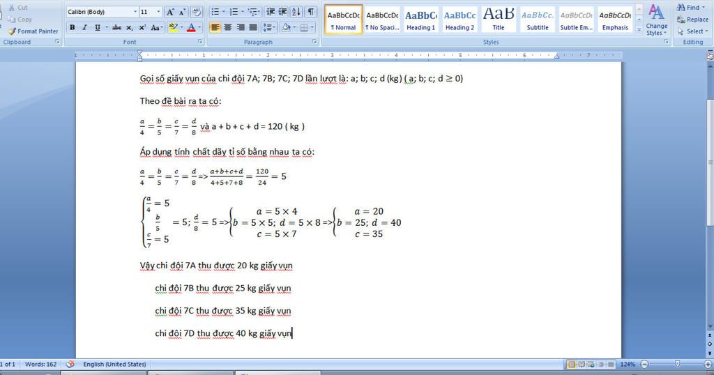This screenshot has height=375, width=714.
Task: Toggle underline formatting
Action: click(x=97, y=28)
